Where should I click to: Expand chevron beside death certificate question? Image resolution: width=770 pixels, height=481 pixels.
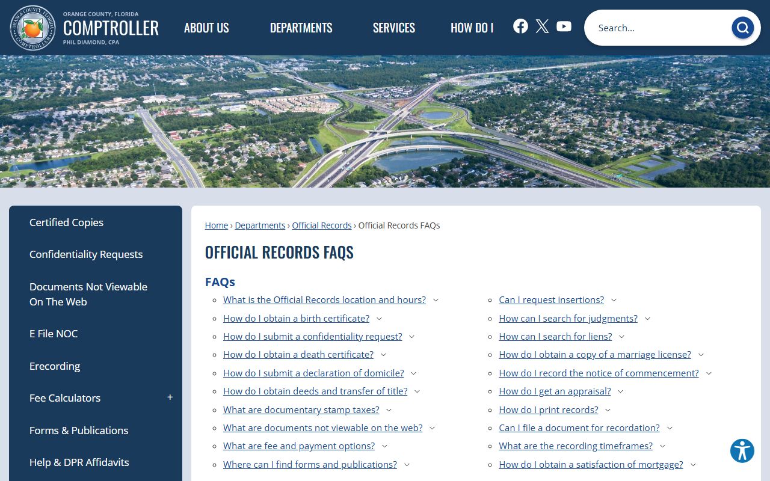point(383,355)
